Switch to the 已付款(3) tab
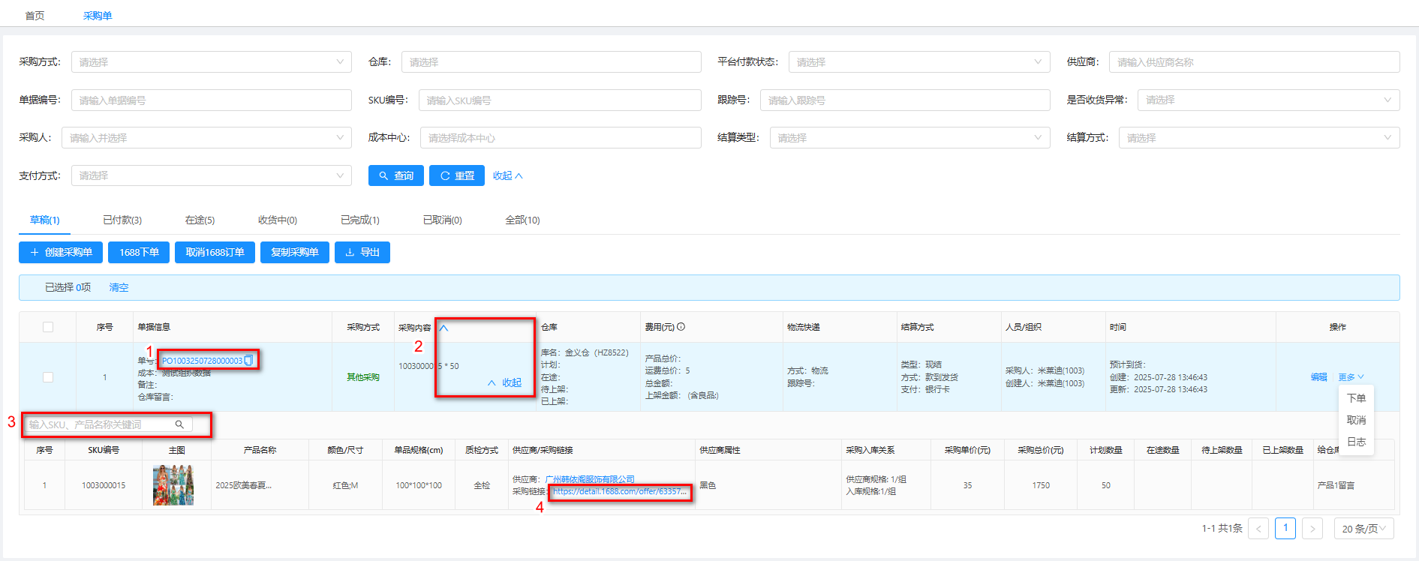1419x561 pixels. tap(122, 220)
